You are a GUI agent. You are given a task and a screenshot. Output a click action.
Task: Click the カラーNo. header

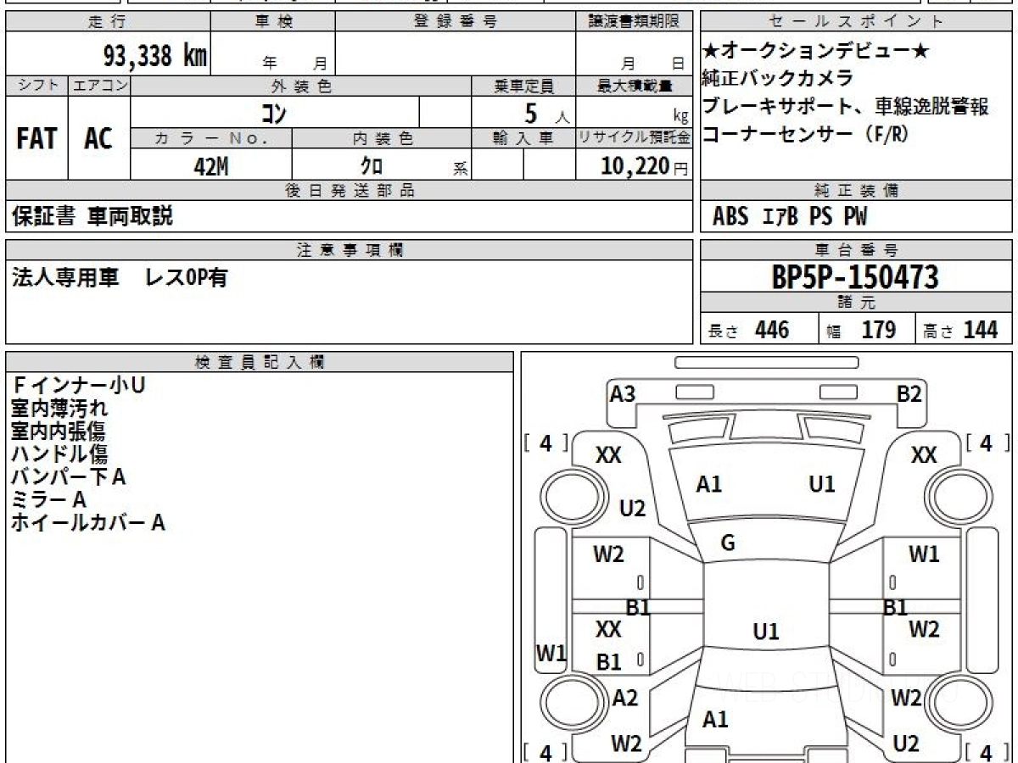click(211, 138)
